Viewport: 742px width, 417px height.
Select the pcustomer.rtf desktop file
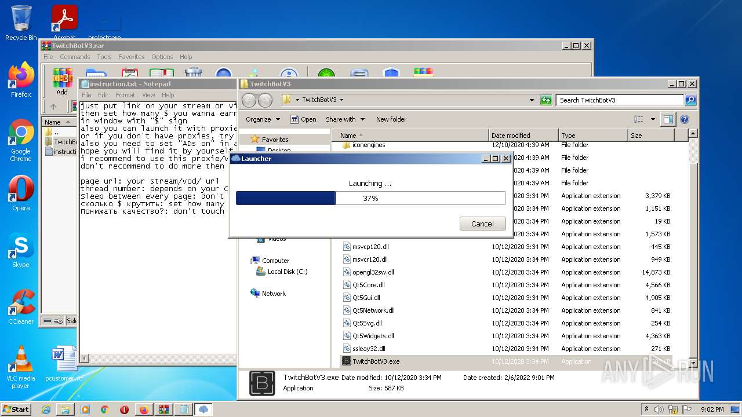tap(64, 364)
